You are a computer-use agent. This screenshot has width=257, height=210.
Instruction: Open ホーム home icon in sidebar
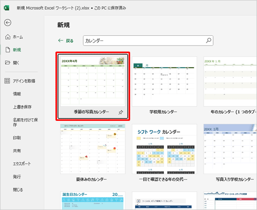pos(8,37)
